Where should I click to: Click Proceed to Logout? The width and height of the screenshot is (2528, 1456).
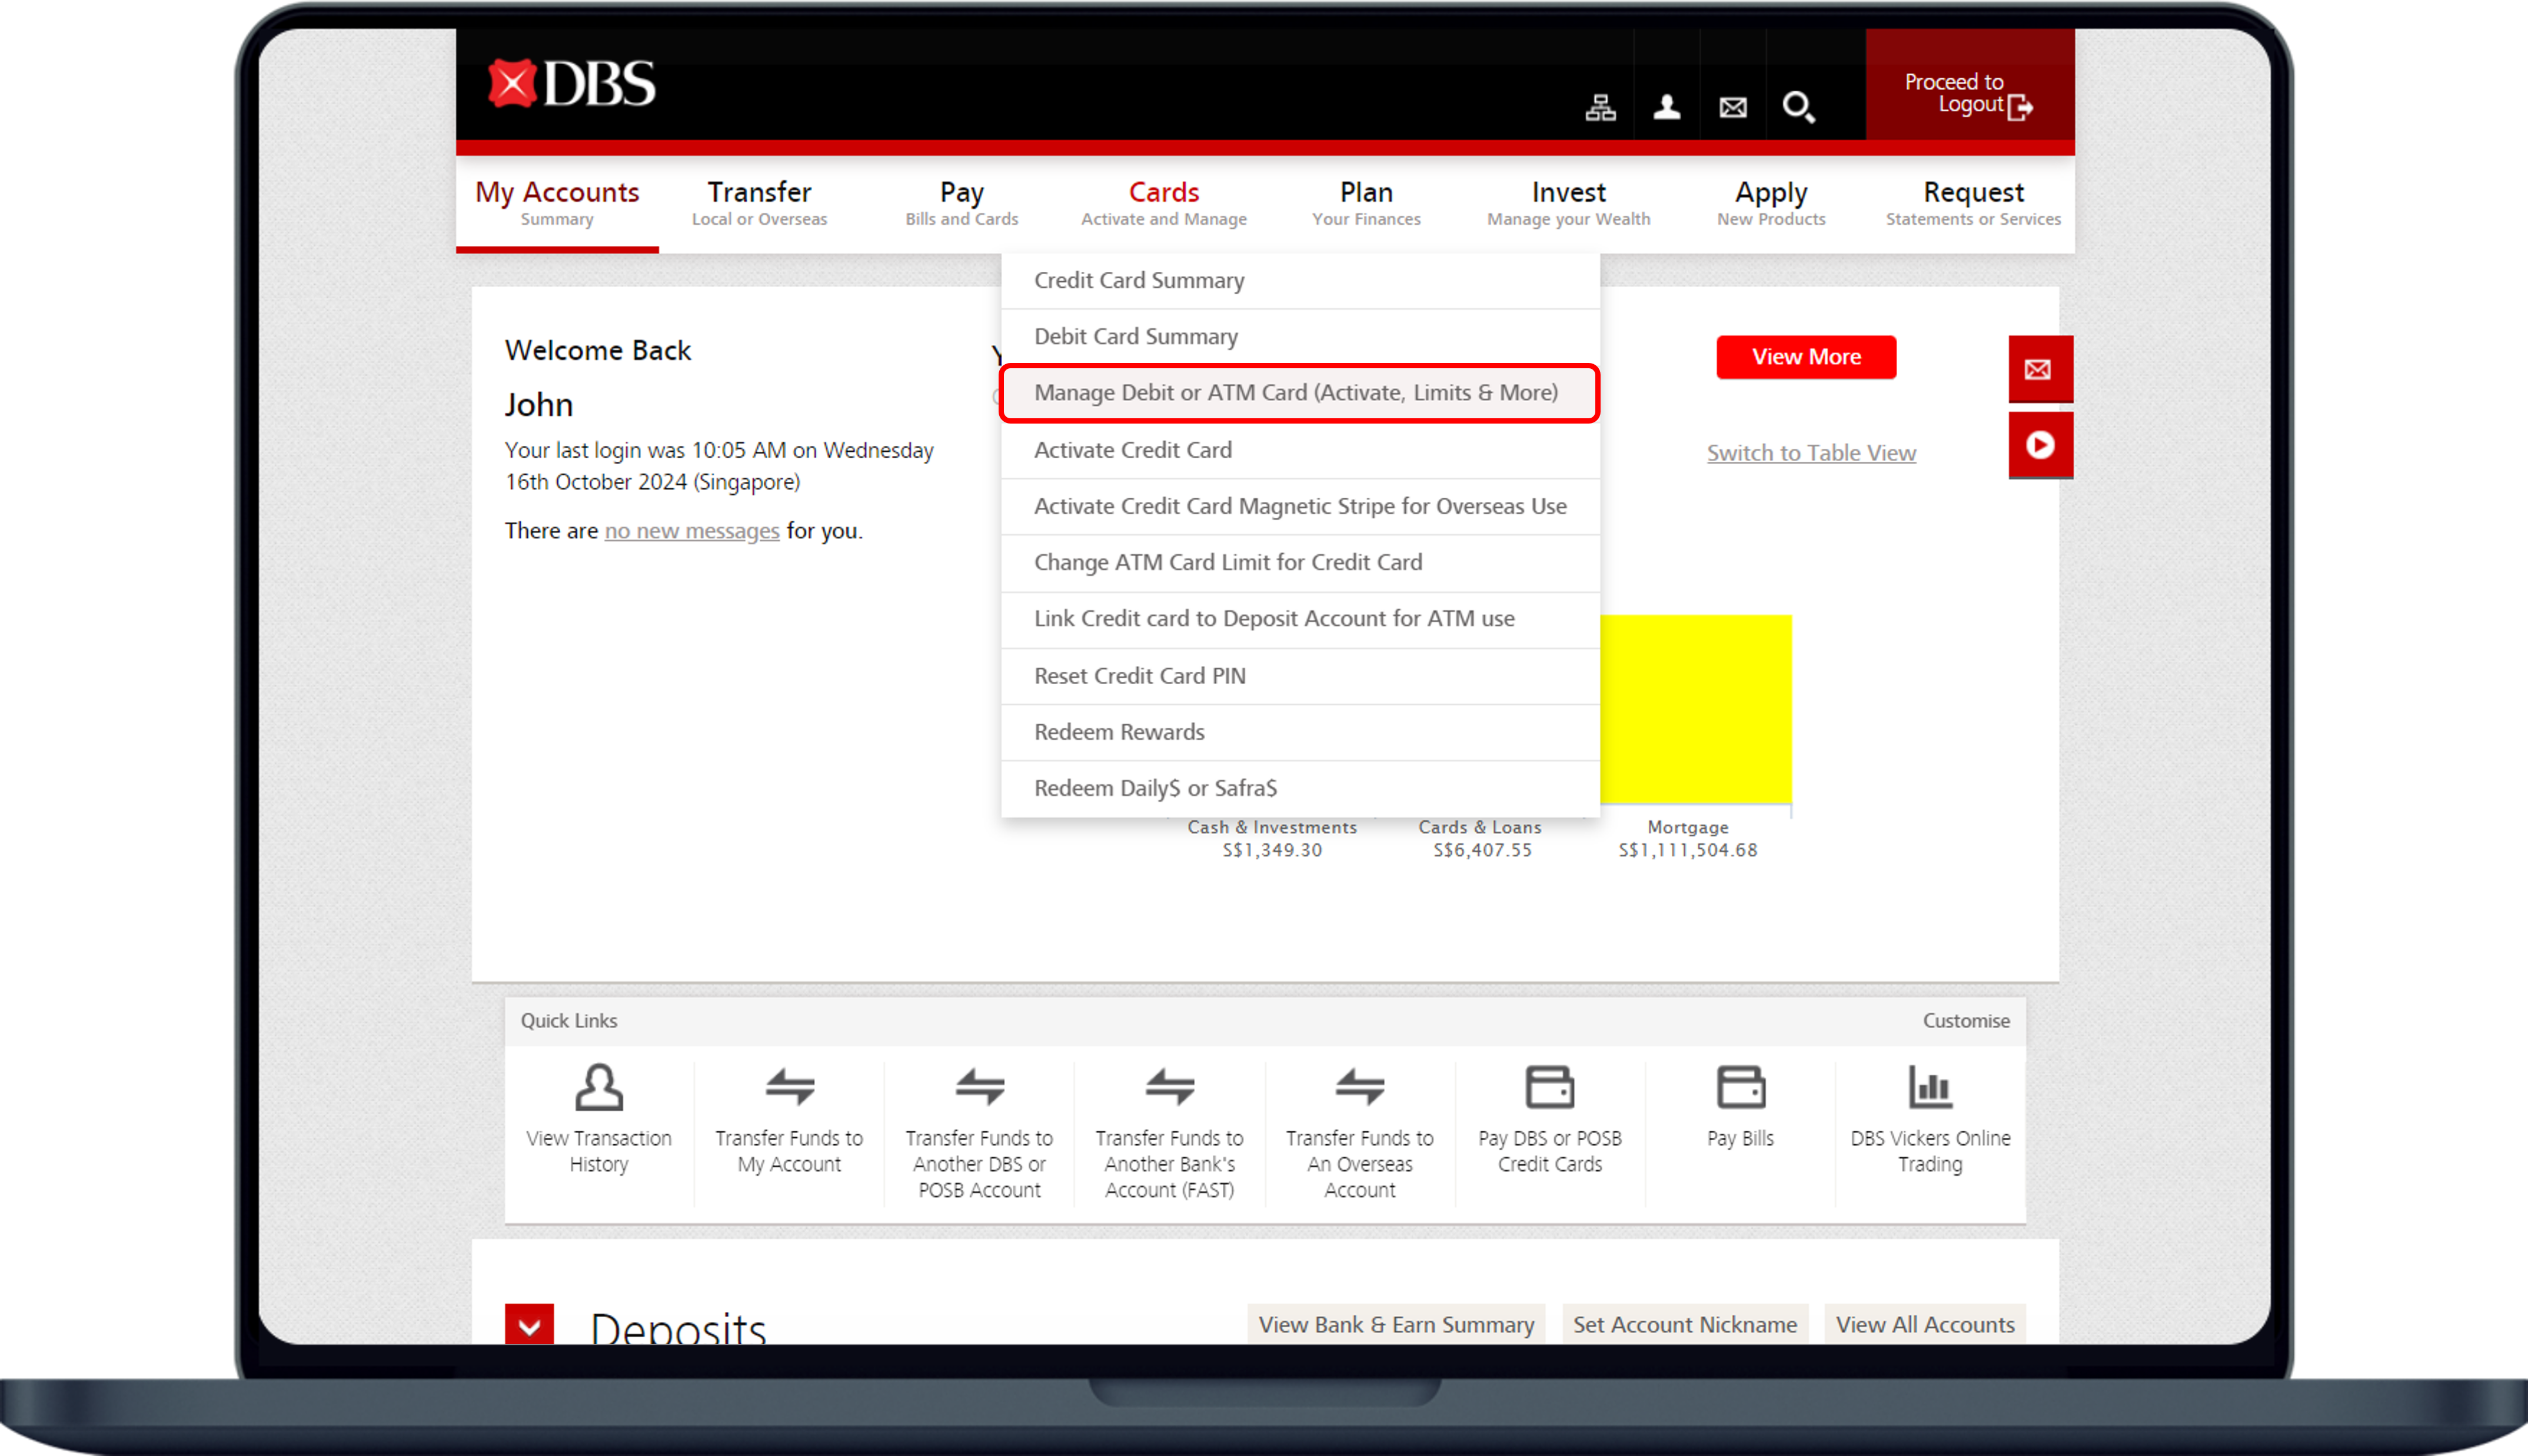(1968, 94)
